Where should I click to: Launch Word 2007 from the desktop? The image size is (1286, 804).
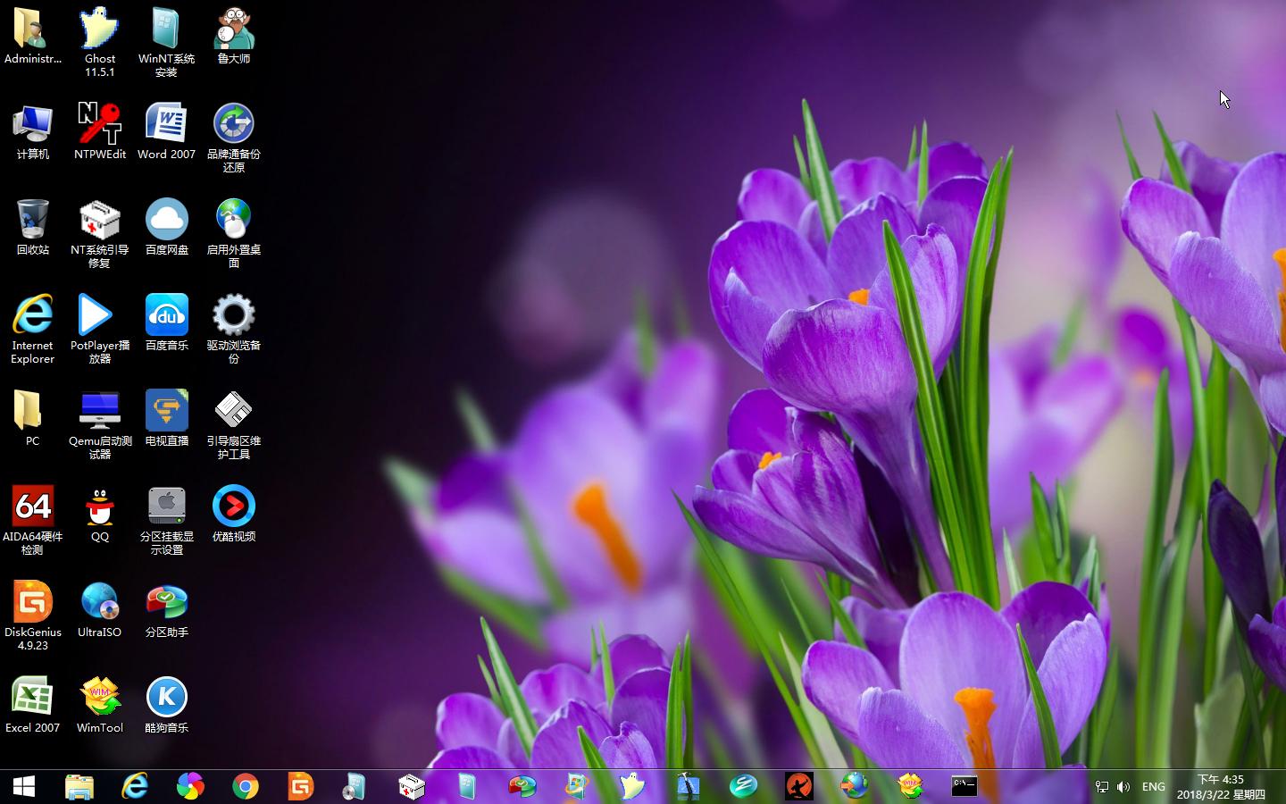[166, 132]
